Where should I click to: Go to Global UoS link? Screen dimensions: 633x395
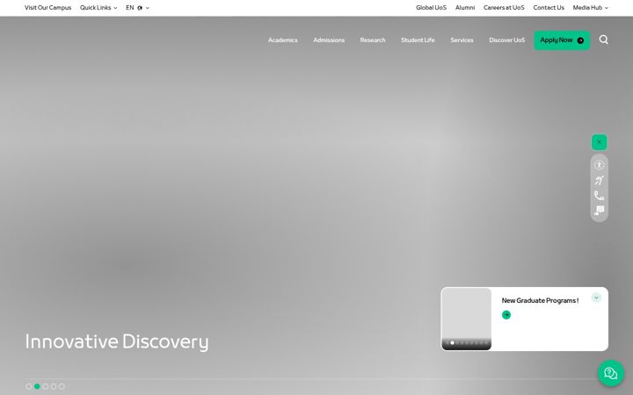[431, 8]
